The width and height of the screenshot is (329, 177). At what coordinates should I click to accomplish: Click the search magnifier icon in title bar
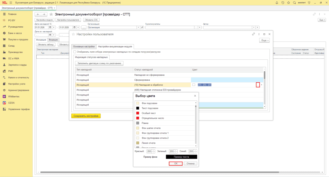294,3
